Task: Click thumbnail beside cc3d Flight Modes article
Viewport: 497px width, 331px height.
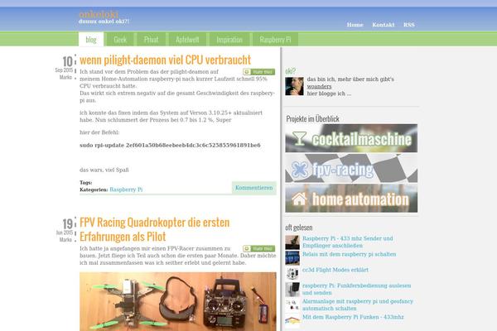Action: pyautogui.click(x=292, y=274)
